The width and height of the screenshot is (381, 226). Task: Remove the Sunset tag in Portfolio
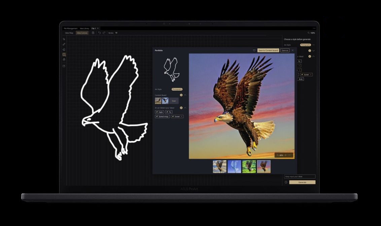click(182, 117)
